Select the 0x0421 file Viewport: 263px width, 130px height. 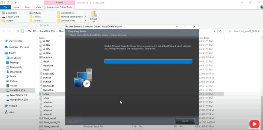pyautogui.click(x=45, y=41)
